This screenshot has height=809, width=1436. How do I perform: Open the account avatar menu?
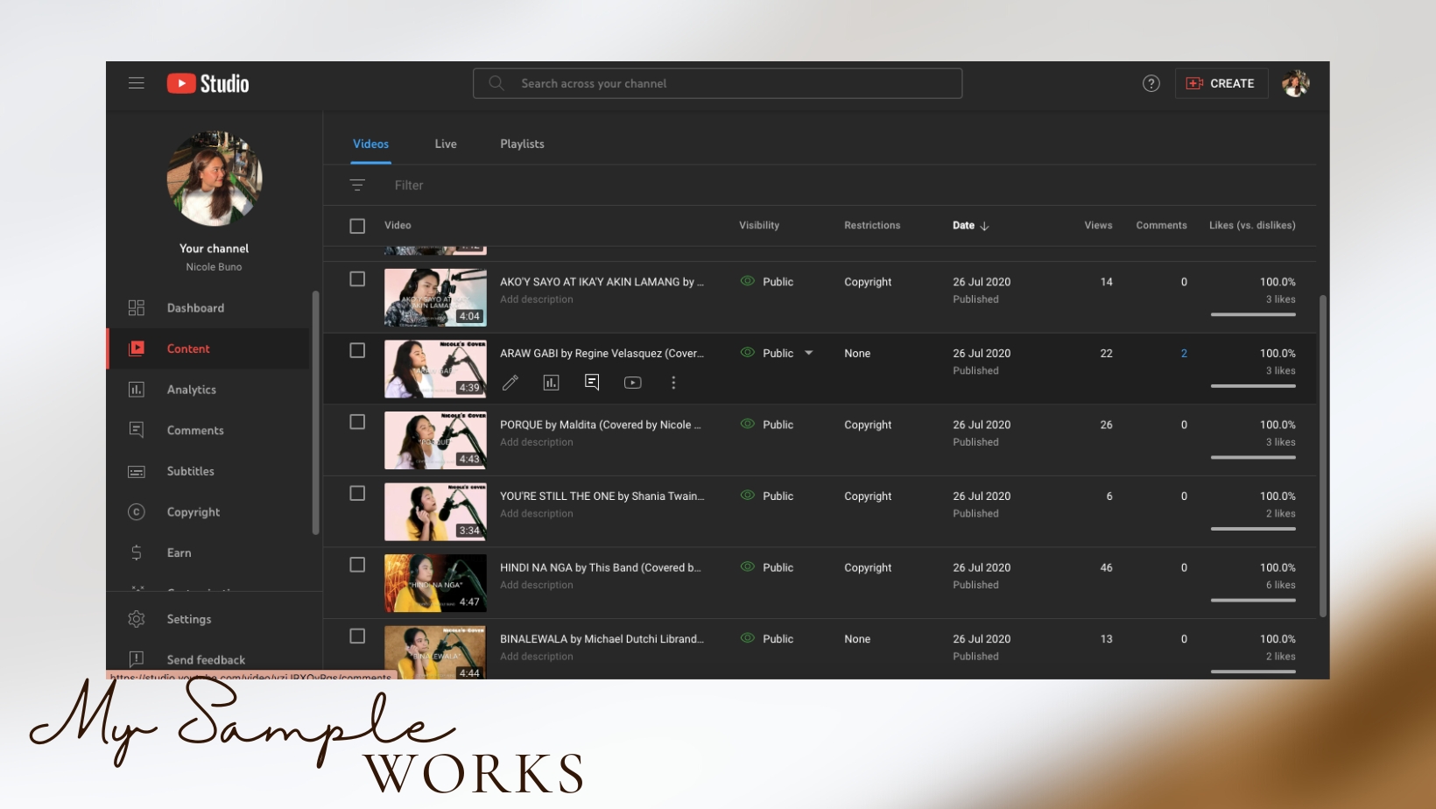pos(1295,83)
